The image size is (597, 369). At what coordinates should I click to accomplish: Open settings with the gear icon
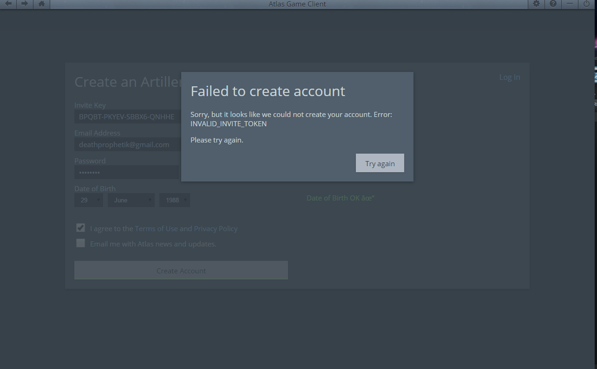536,4
